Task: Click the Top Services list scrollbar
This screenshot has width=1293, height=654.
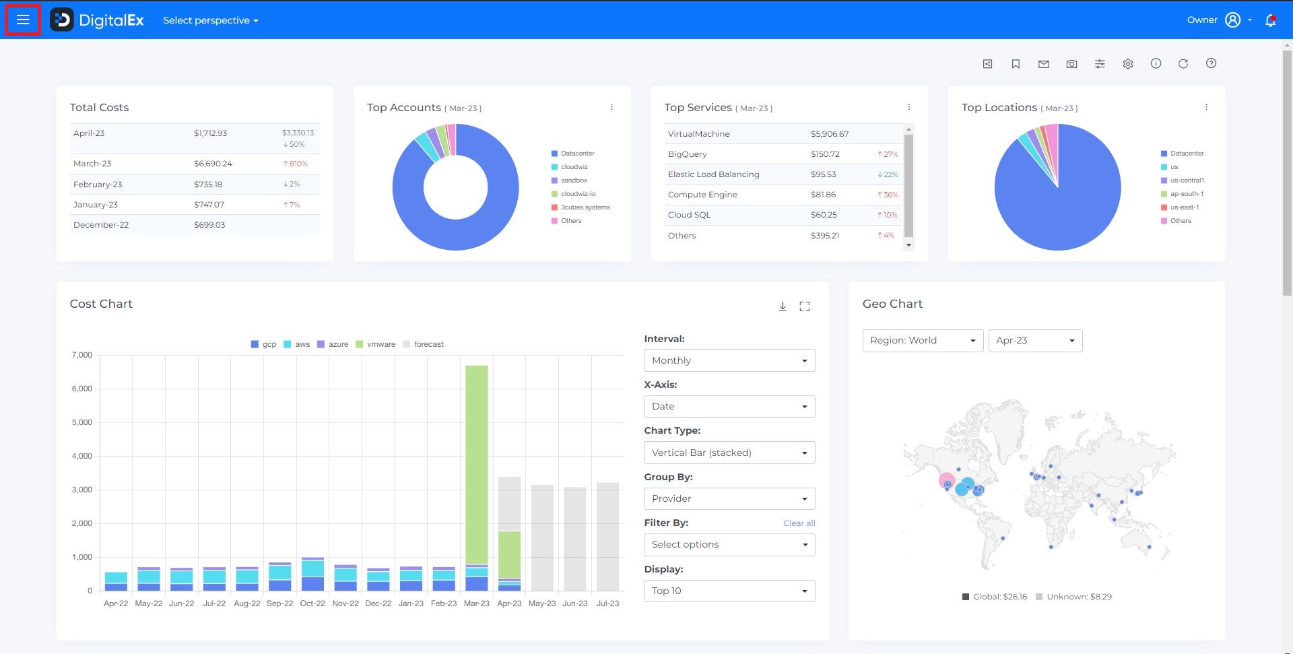Action: tap(908, 185)
